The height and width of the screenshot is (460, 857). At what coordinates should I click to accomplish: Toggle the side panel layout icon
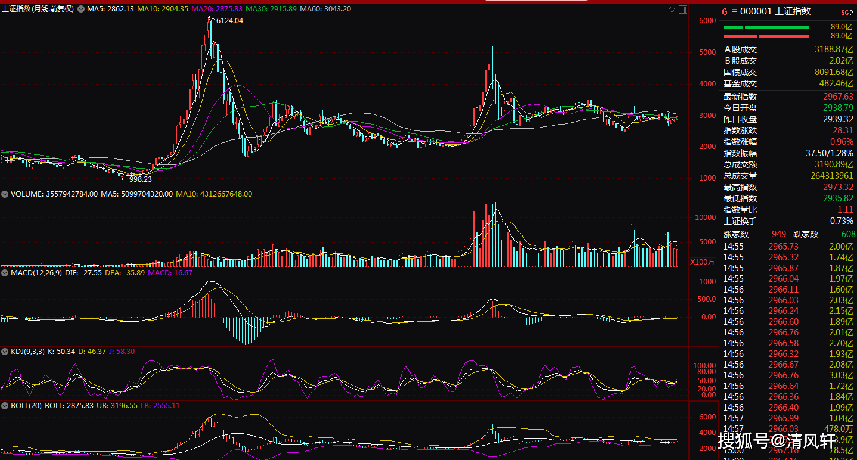click(x=683, y=10)
